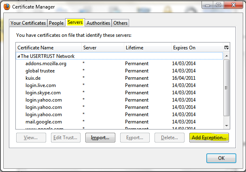Select The USERTRUST Network row
The height and width of the screenshot is (172, 246).
click(x=119, y=56)
